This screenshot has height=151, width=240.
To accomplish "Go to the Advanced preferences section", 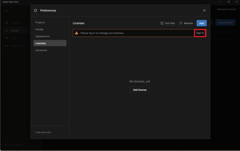I will (41, 50).
